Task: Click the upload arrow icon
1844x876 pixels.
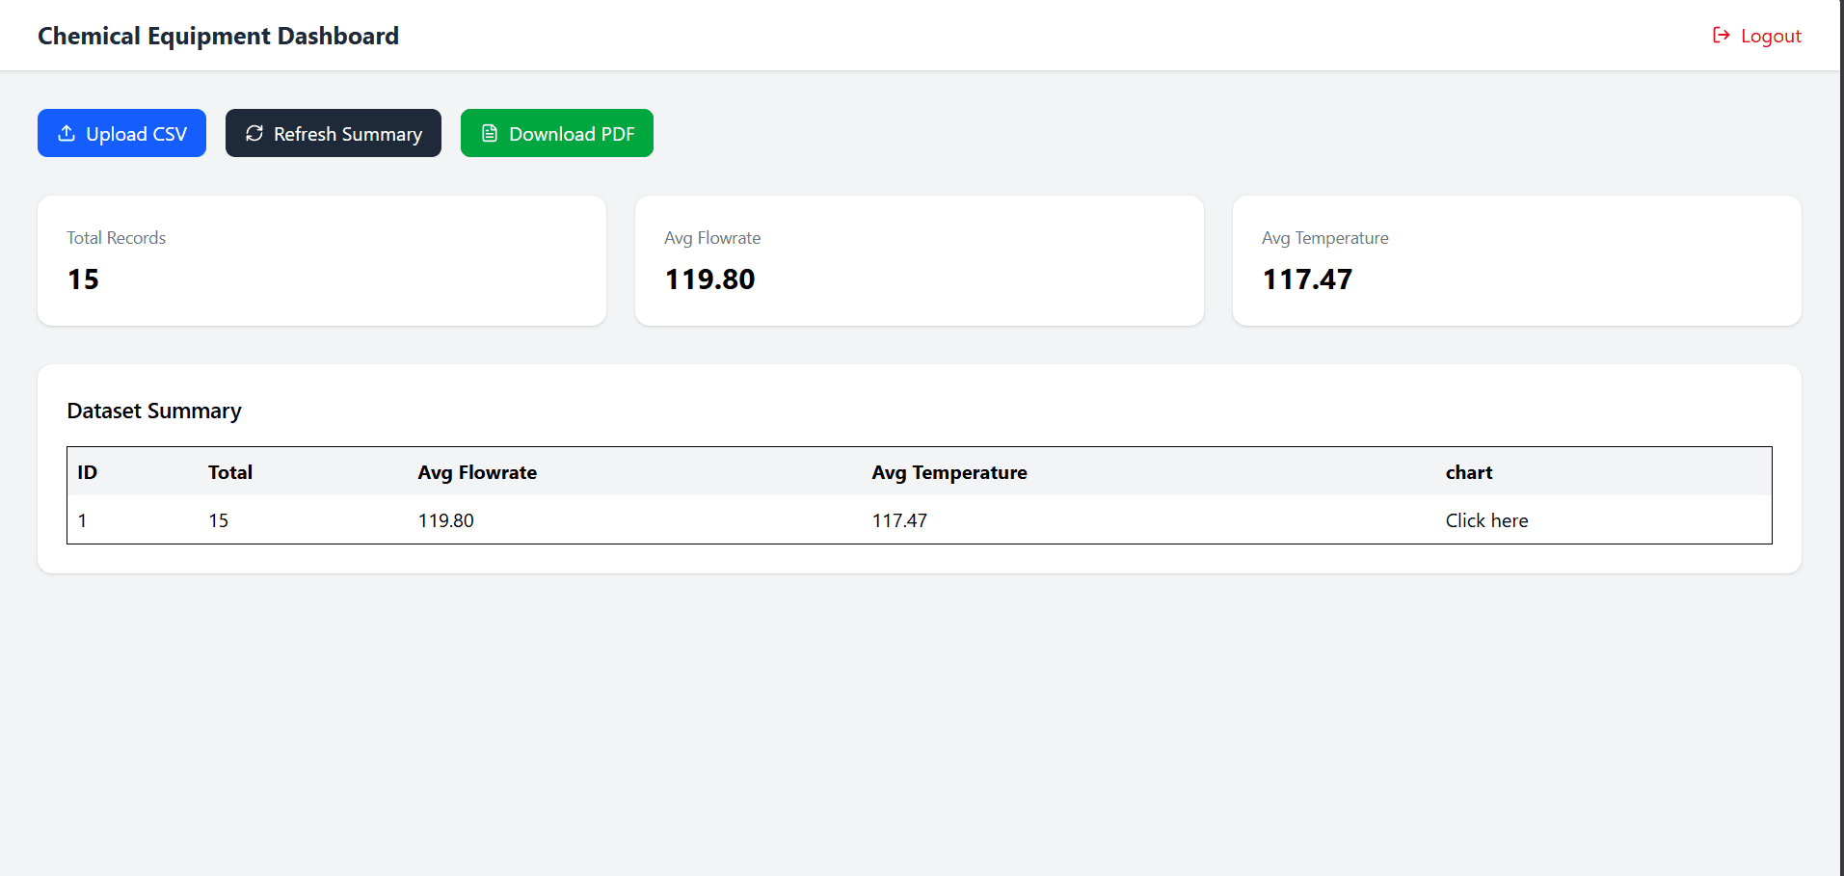Action: click(x=67, y=133)
